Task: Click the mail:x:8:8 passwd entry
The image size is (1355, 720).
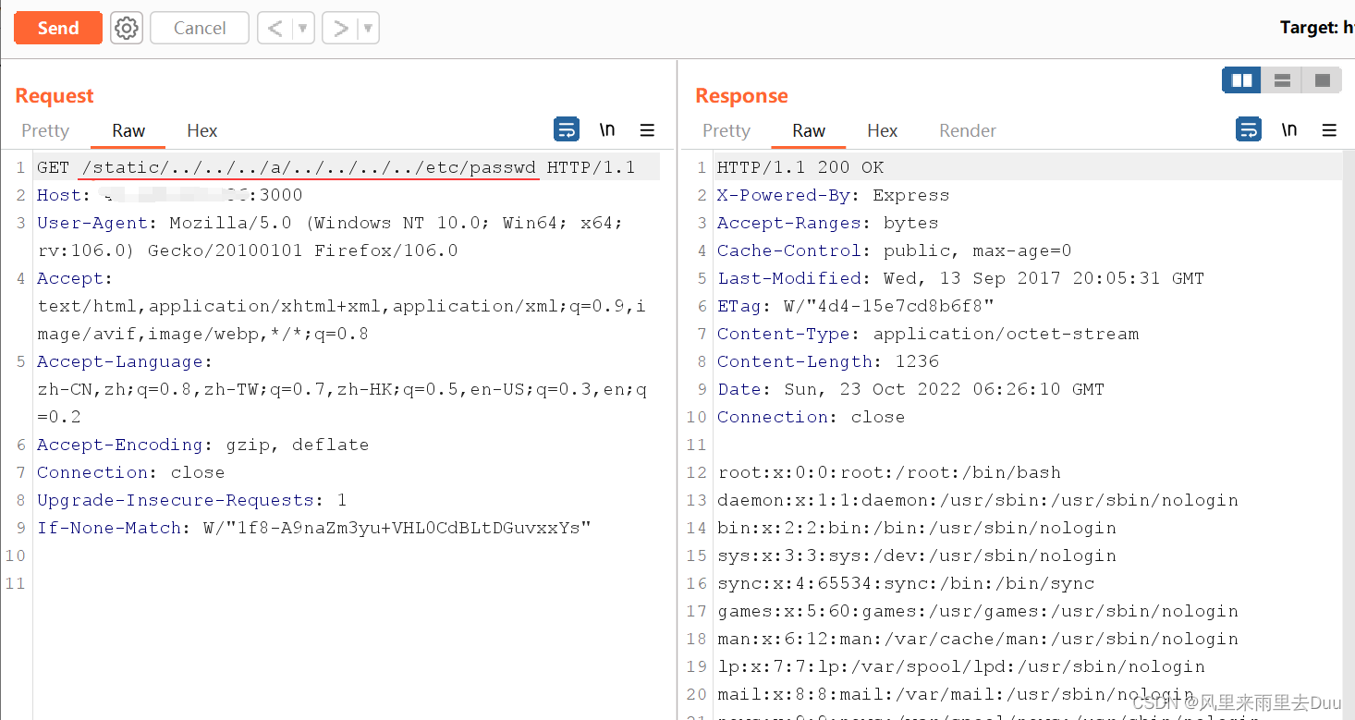Action: tap(956, 694)
